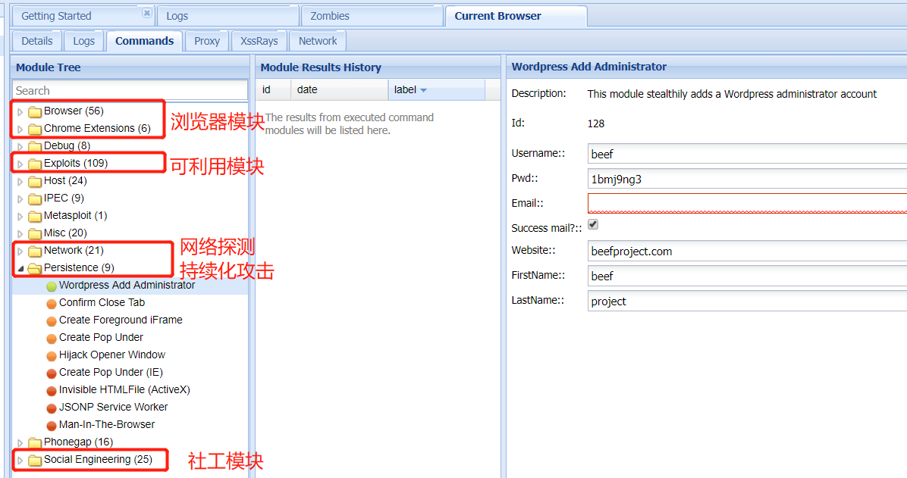Click the open Persistence folder icon

(x=35, y=268)
